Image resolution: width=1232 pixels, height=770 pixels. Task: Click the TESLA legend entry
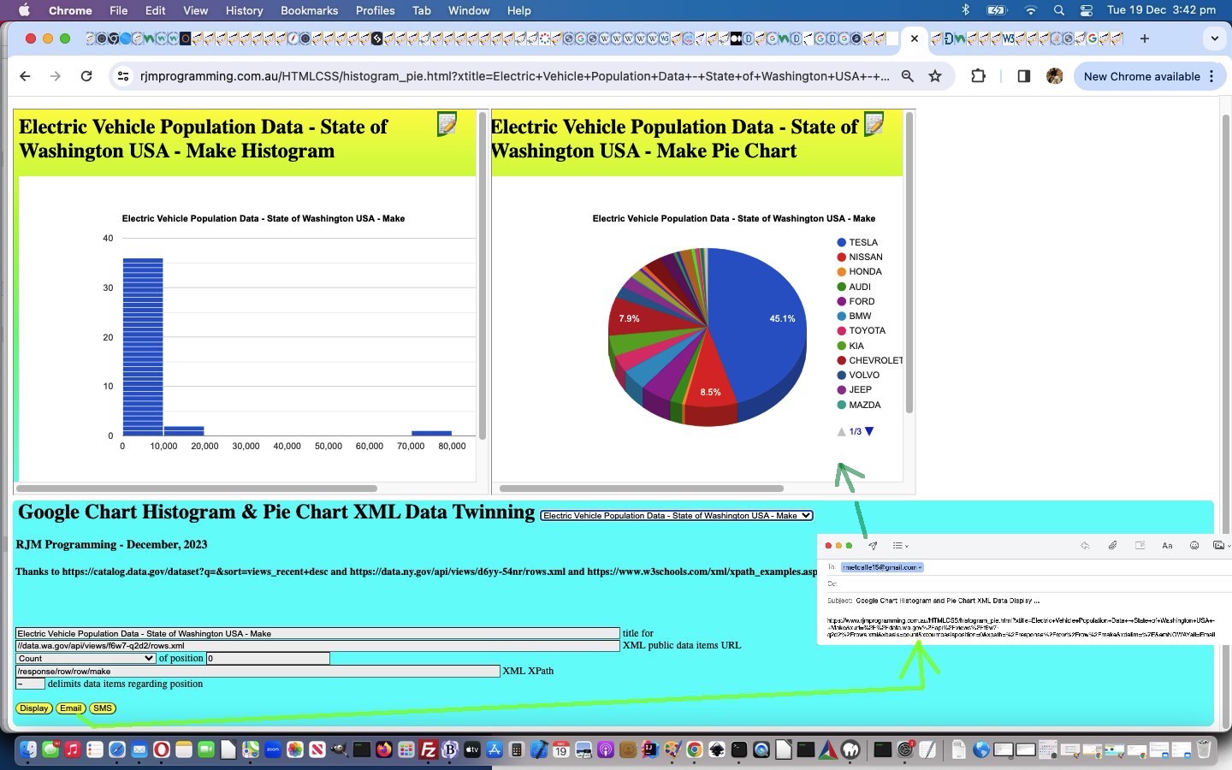tap(857, 242)
